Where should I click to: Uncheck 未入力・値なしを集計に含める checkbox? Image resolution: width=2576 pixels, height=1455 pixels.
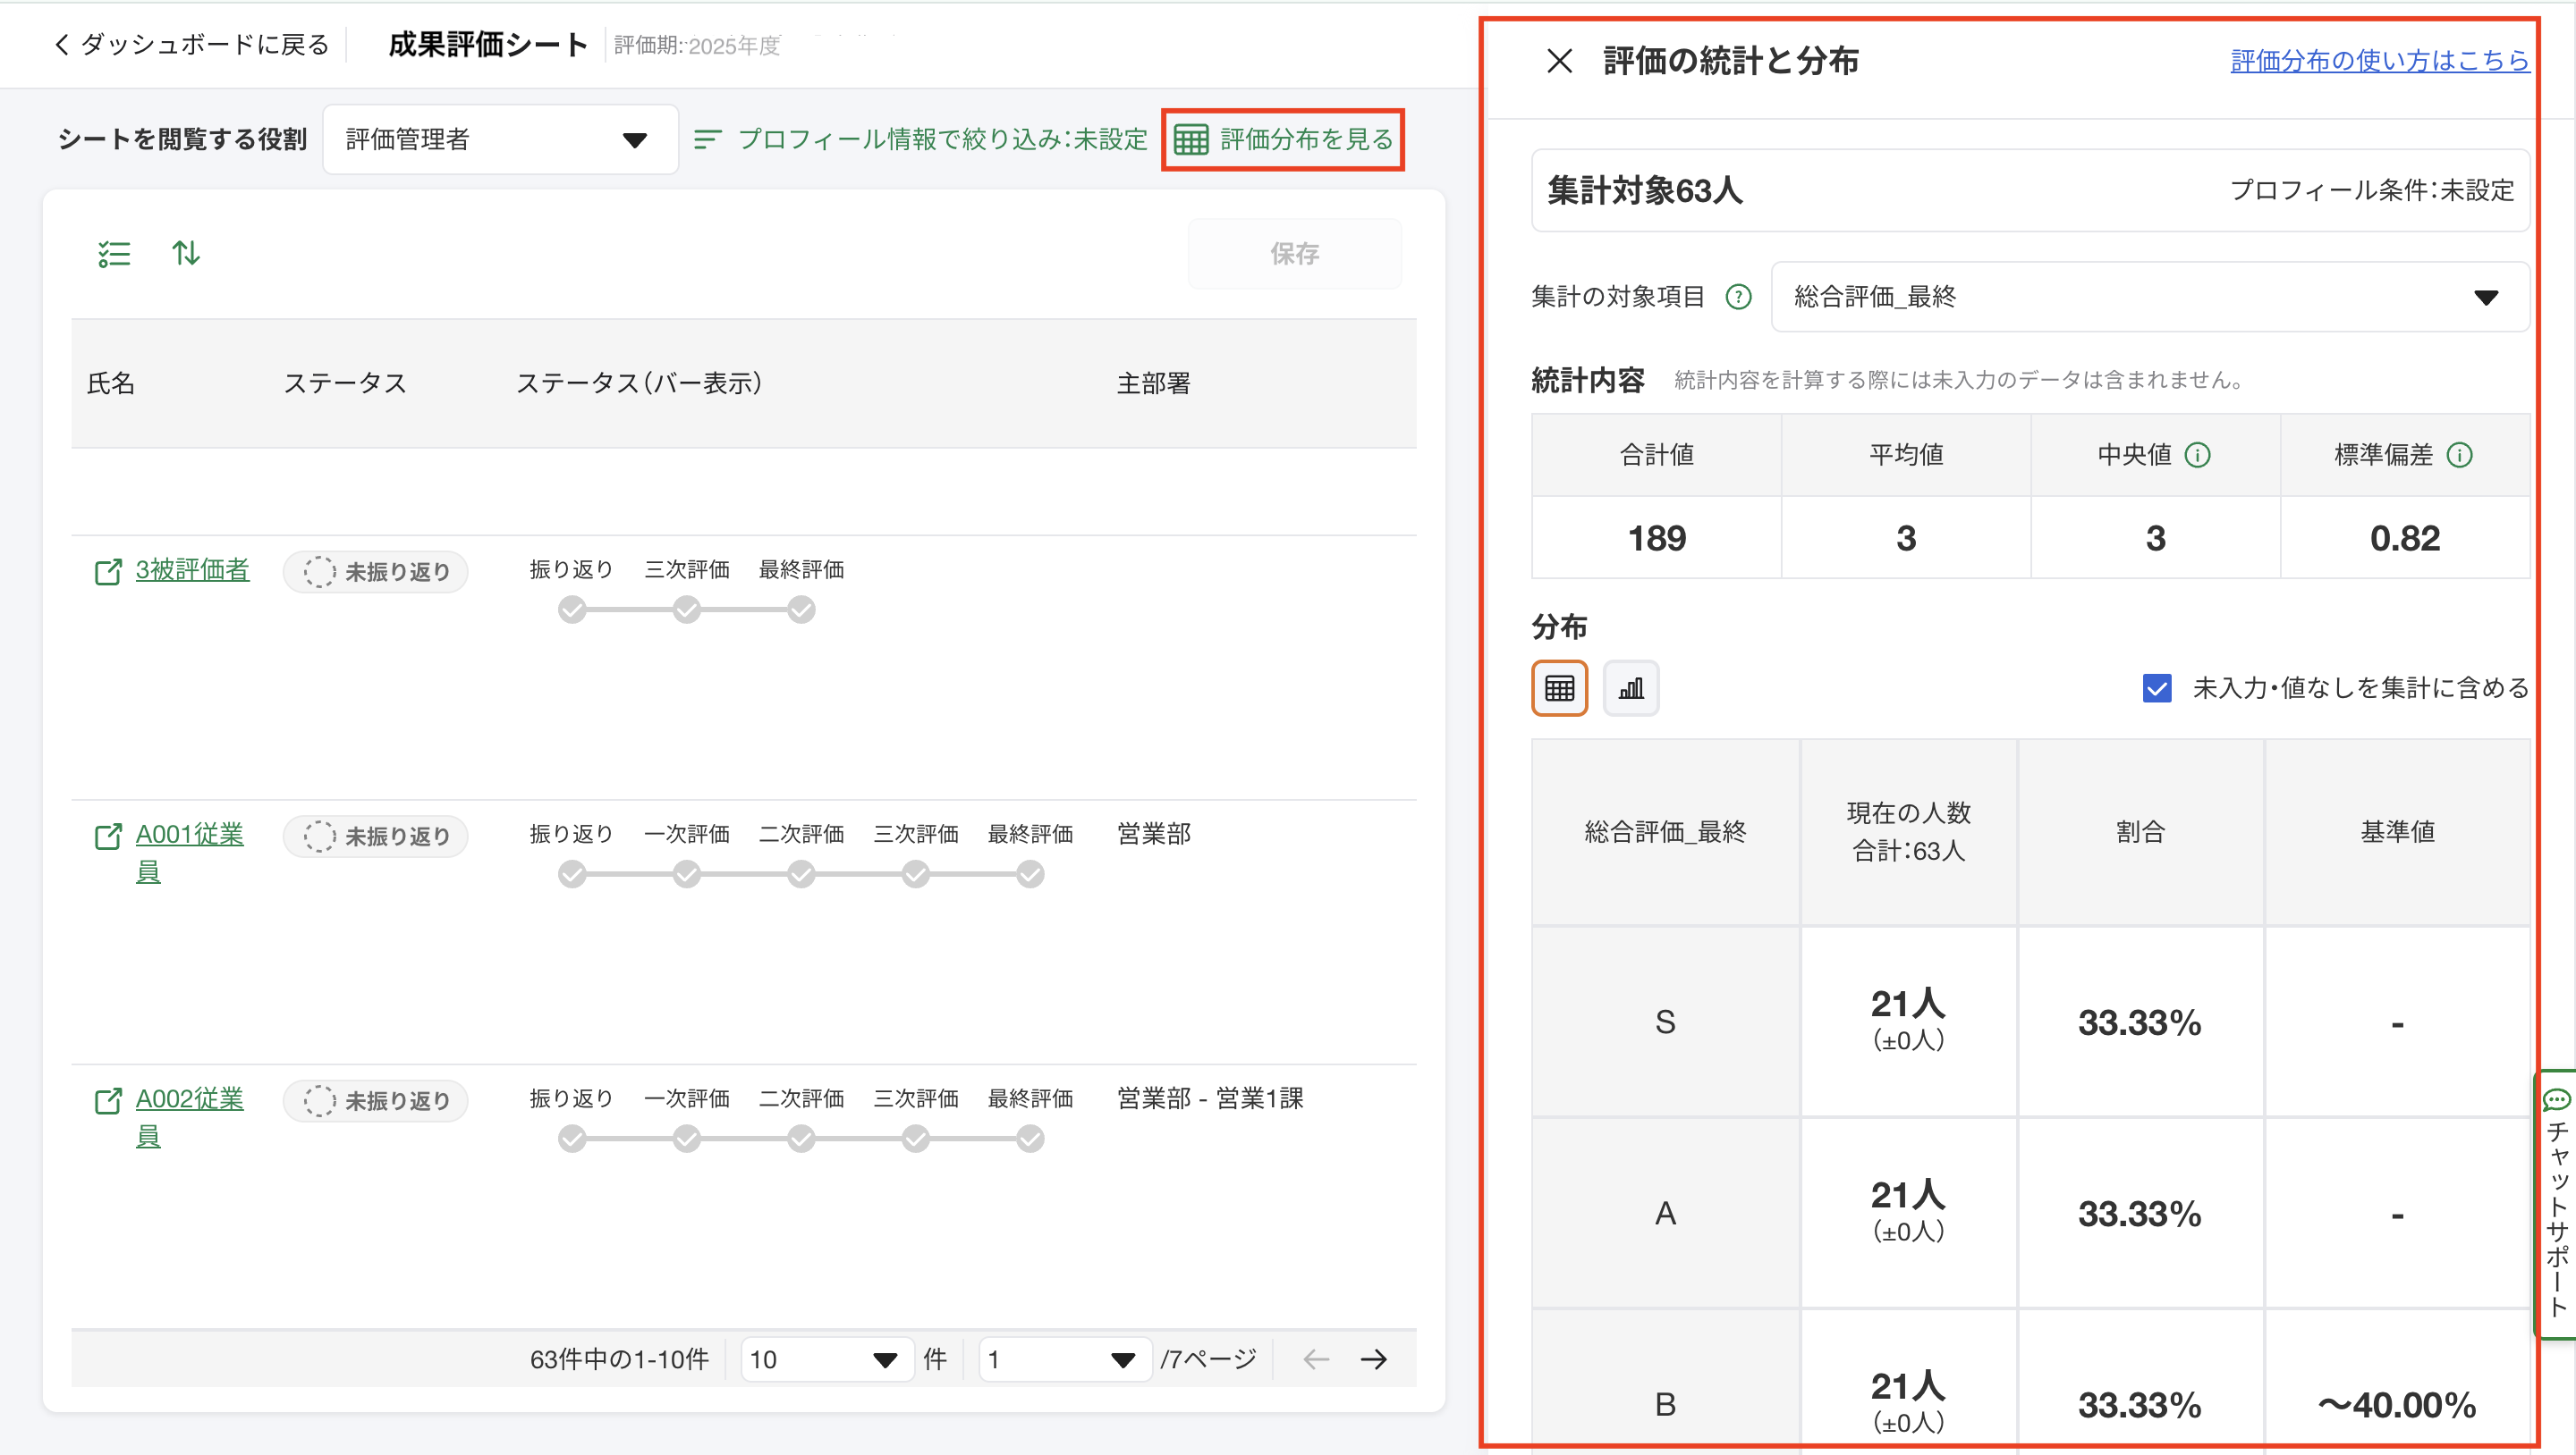(x=2156, y=687)
